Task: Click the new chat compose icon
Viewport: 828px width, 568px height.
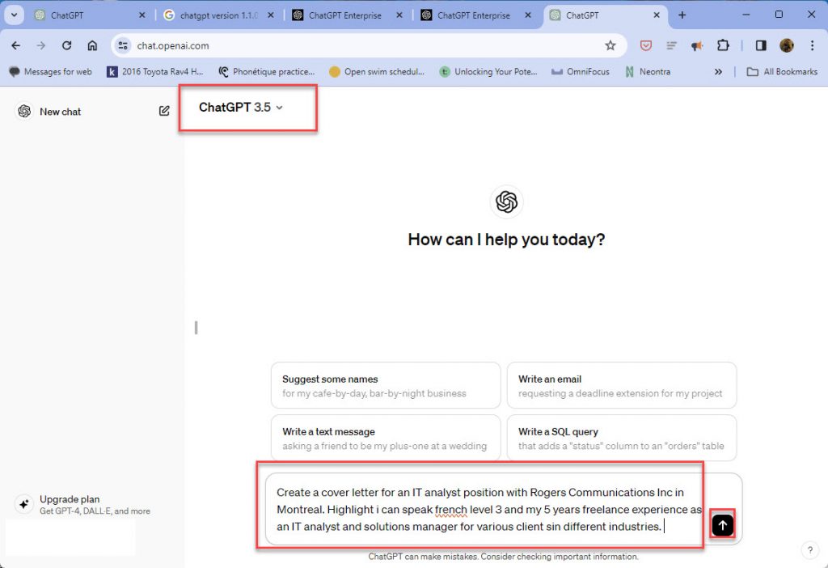Action: [164, 112]
